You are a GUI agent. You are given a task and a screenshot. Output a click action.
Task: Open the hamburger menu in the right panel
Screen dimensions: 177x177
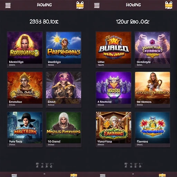pos(97,5)
